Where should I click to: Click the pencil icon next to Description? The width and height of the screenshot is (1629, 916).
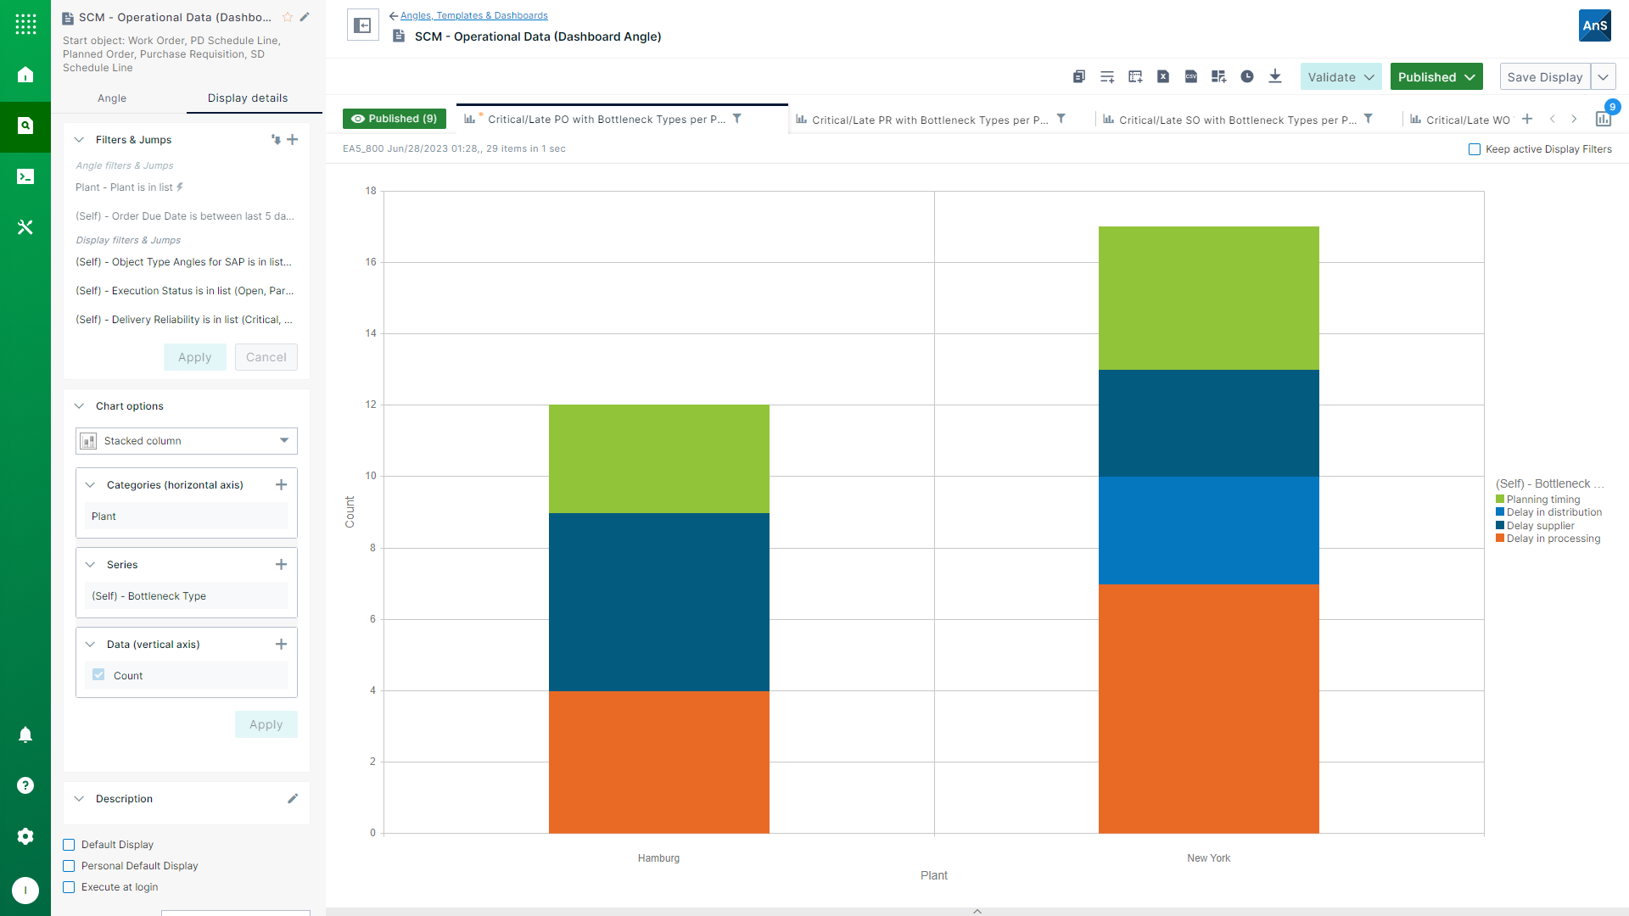coord(293,798)
